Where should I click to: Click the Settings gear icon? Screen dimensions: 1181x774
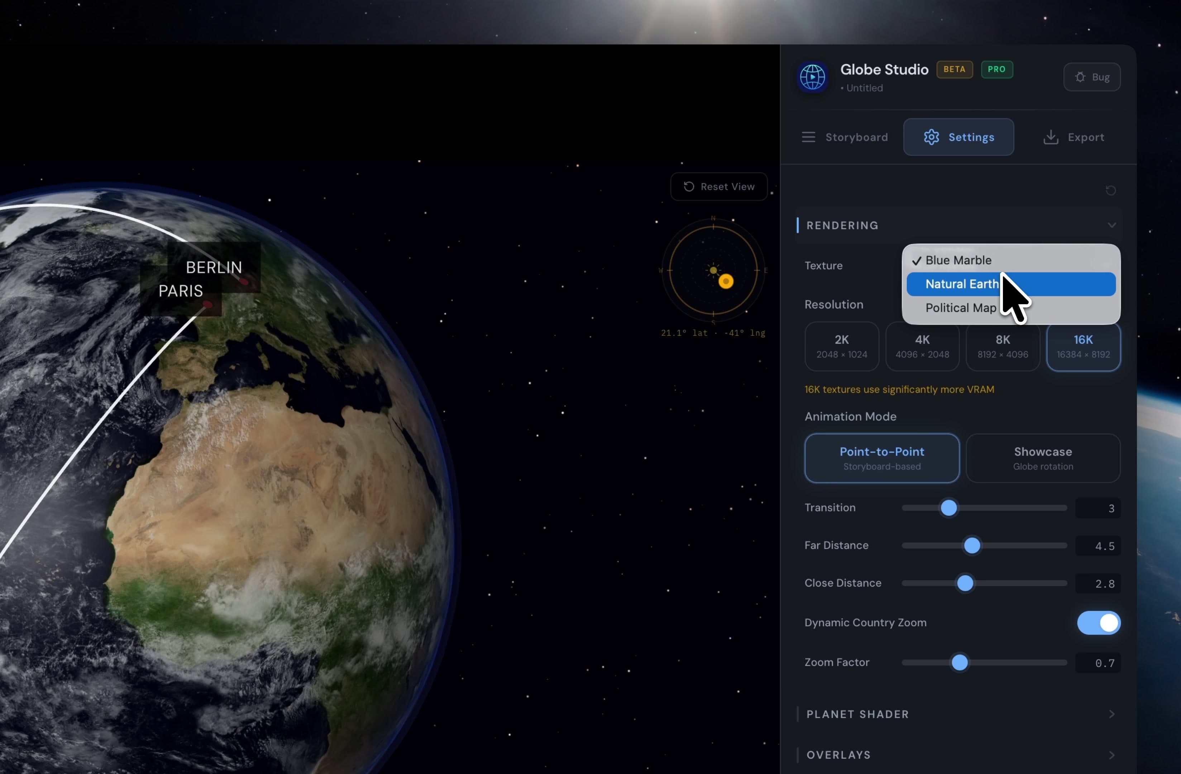[931, 137]
